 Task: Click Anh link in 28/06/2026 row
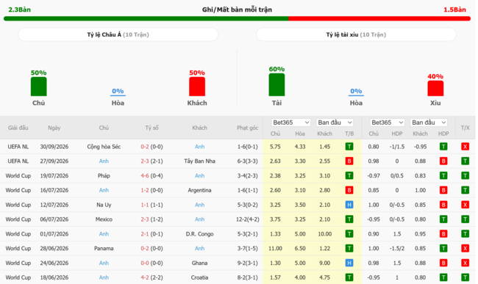click(x=200, y=249)
